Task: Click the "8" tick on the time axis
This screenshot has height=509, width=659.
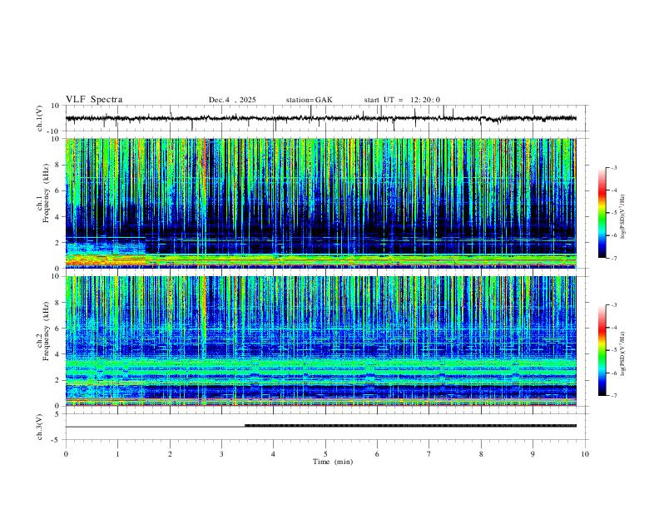Action: (481, 454)
